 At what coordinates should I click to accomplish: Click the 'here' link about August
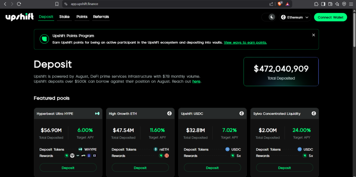coord(196,81)
